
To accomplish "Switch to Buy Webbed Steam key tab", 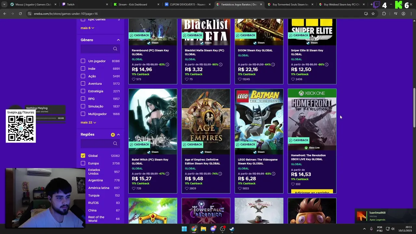I will click(x=341, y=5).
